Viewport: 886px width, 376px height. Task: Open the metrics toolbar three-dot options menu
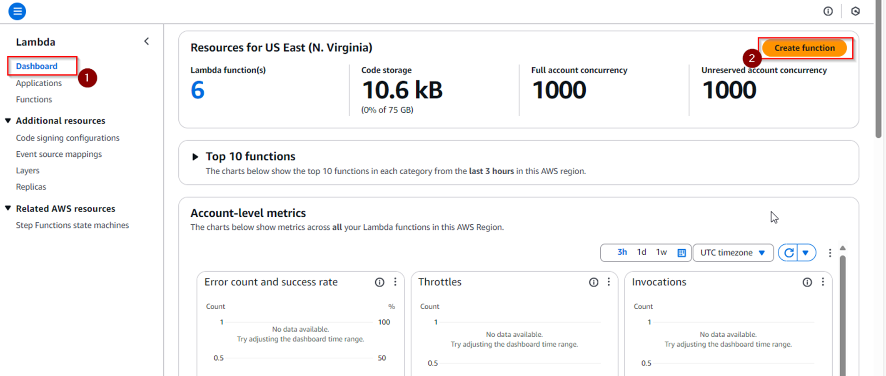click(x=830, y=253)
